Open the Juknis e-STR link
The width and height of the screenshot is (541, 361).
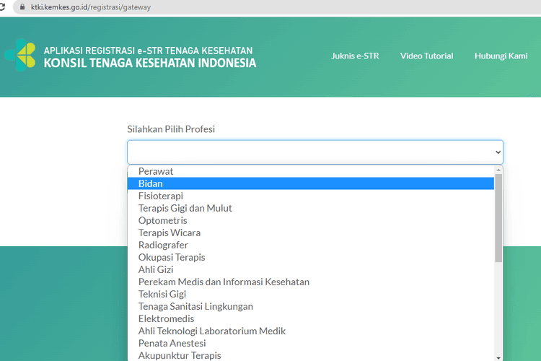tap(355, 56)
